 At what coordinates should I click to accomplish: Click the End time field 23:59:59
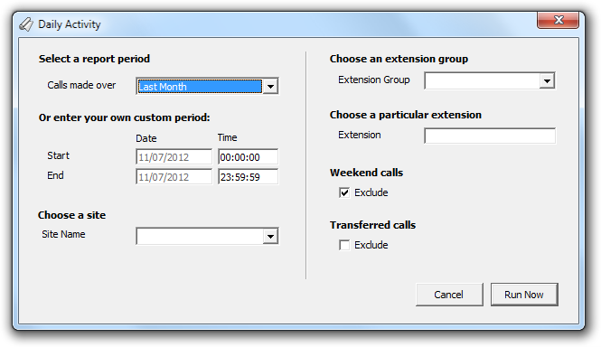click(x=248, y=177)
